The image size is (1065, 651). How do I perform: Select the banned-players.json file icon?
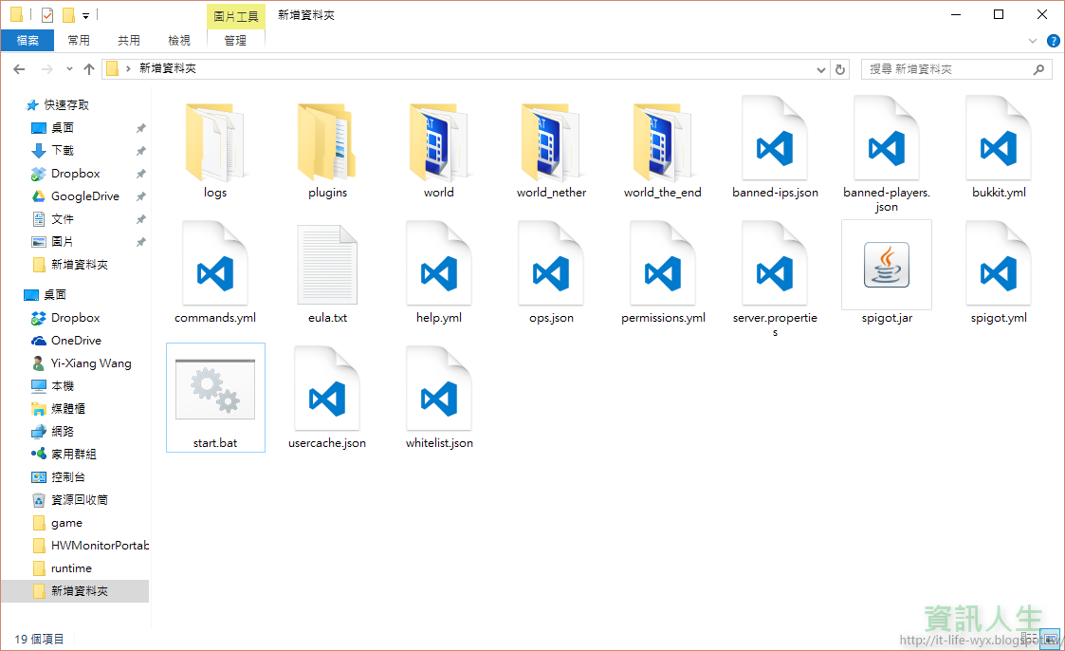887,139
